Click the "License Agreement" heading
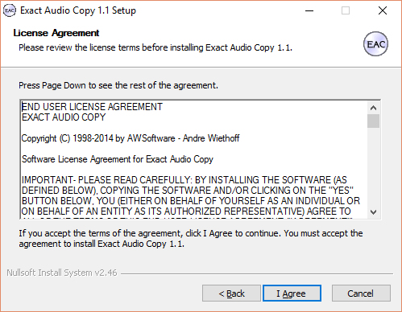 pos(56,33)
